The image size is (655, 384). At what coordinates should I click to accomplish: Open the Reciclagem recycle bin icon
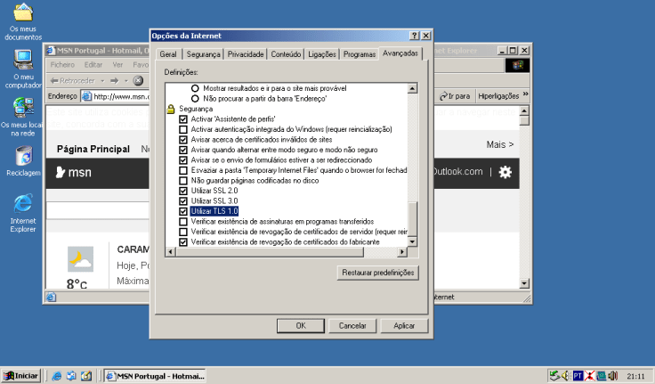pyautogui.click(x=23, y=155)
